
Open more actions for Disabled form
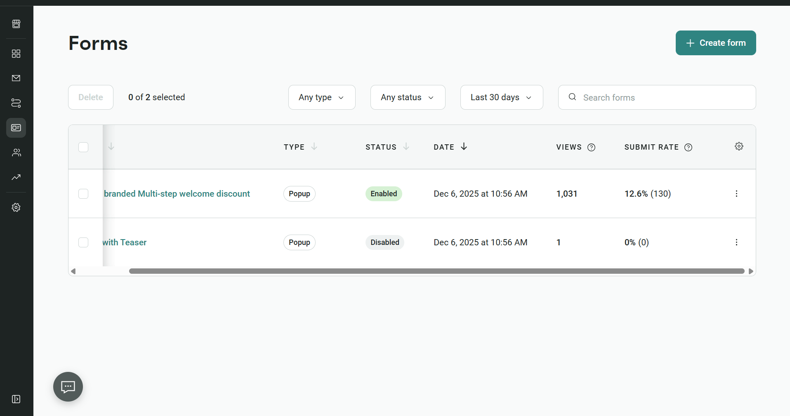click(x=736, y=242)
